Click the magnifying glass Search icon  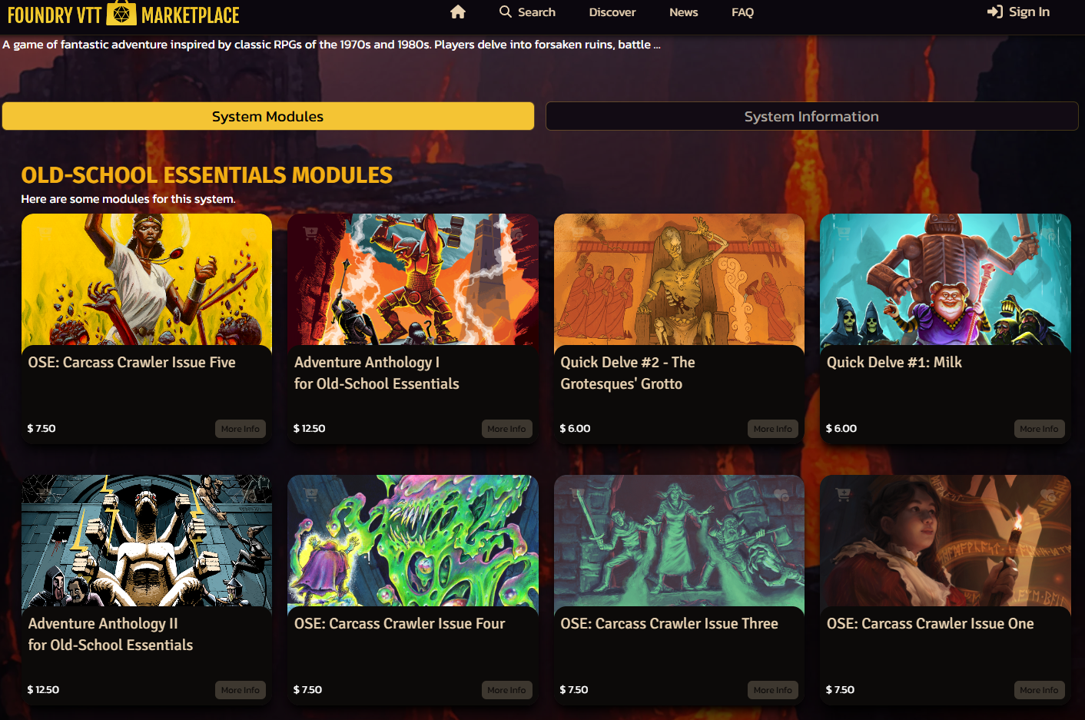click(505, 12)
